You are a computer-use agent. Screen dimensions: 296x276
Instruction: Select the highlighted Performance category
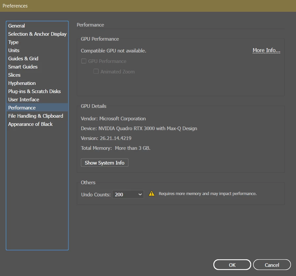tap(37, 108)
